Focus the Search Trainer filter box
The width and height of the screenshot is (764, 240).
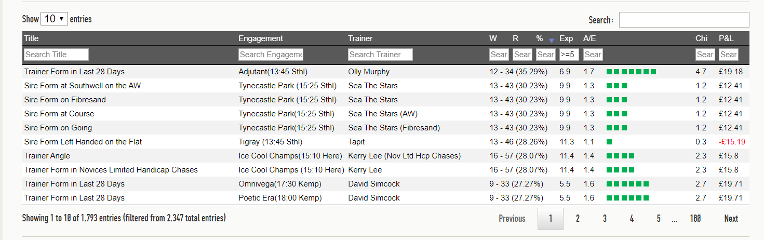point(380,55)
